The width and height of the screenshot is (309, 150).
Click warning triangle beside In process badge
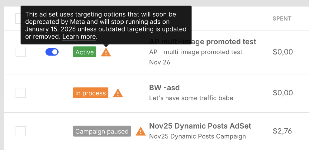pos(118,93)
